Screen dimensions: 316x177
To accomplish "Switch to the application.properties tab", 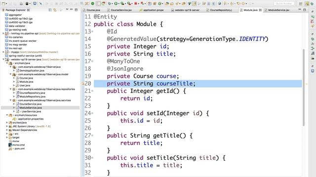I will click(152, 10).
